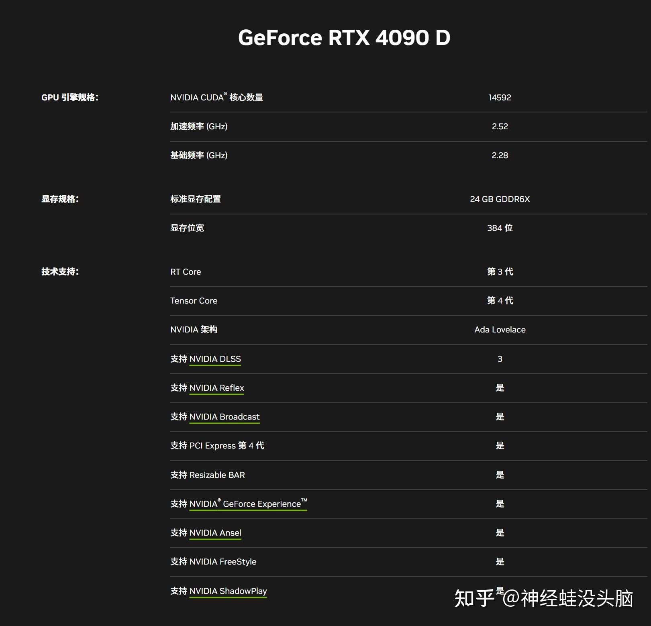This screenshot has height=626, width=651.
Task: Click the 显存规格 section header
Action: click(60, 198)
